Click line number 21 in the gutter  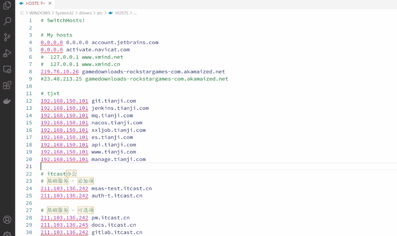29,167
